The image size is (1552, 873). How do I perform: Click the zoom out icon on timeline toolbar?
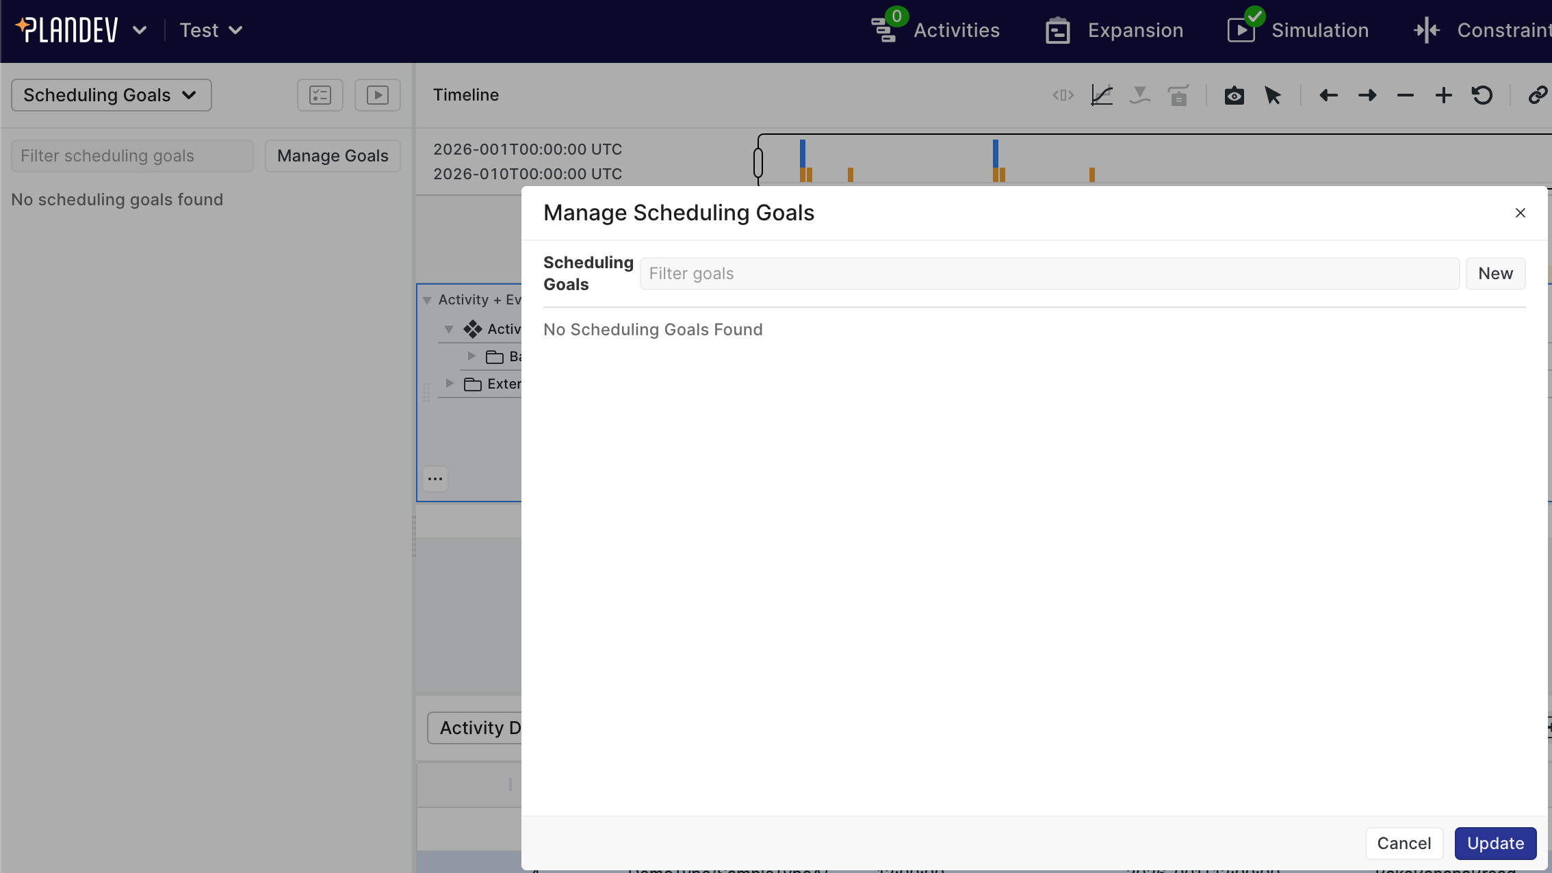1405,95
